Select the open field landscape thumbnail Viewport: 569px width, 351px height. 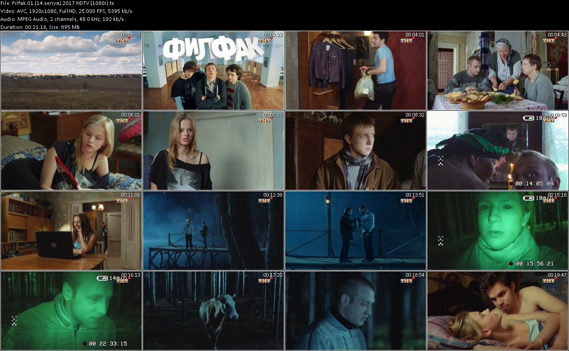click(71, 70)
